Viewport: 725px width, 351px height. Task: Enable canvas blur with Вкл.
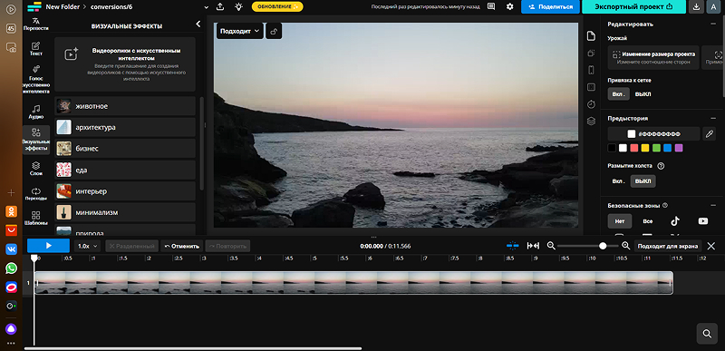[618, 181]
